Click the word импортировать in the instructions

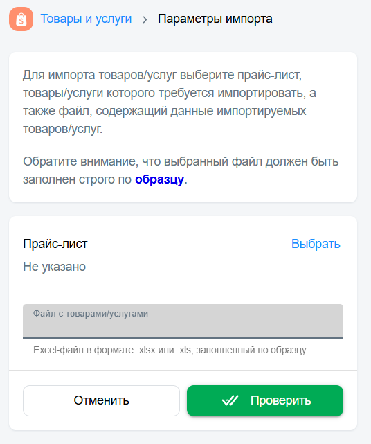coord(262,93)
